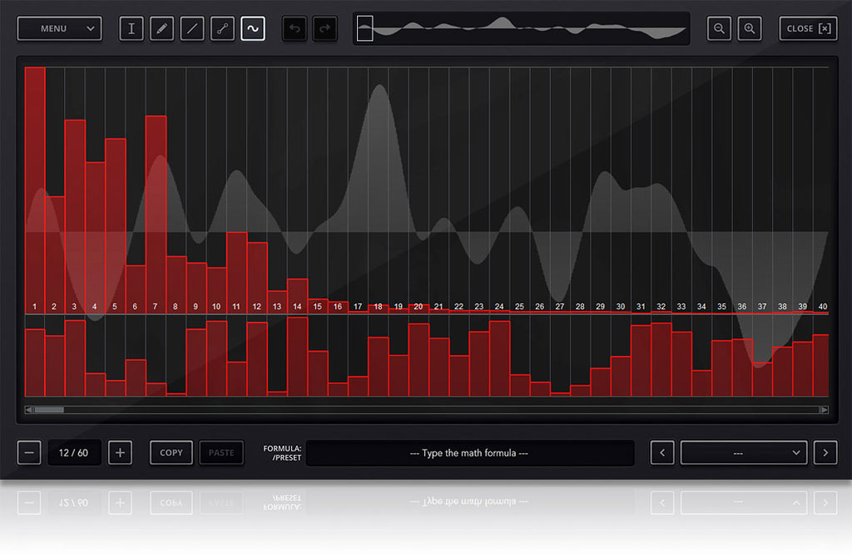Viewport: 852px width, 557px height.
Task: Select the text cursor edit tool
Action: point(131,28)
